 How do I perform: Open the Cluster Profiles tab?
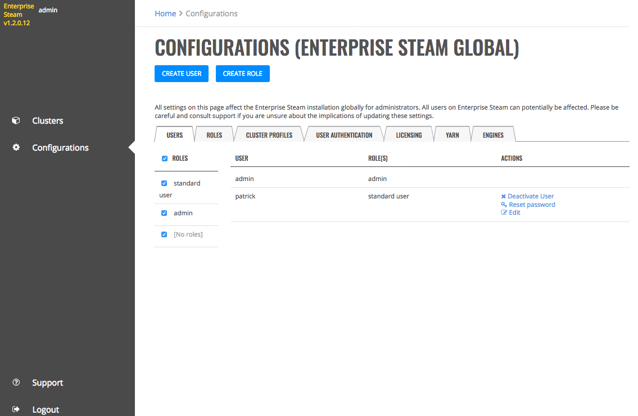pyautogui.click(x=269, y=135)
